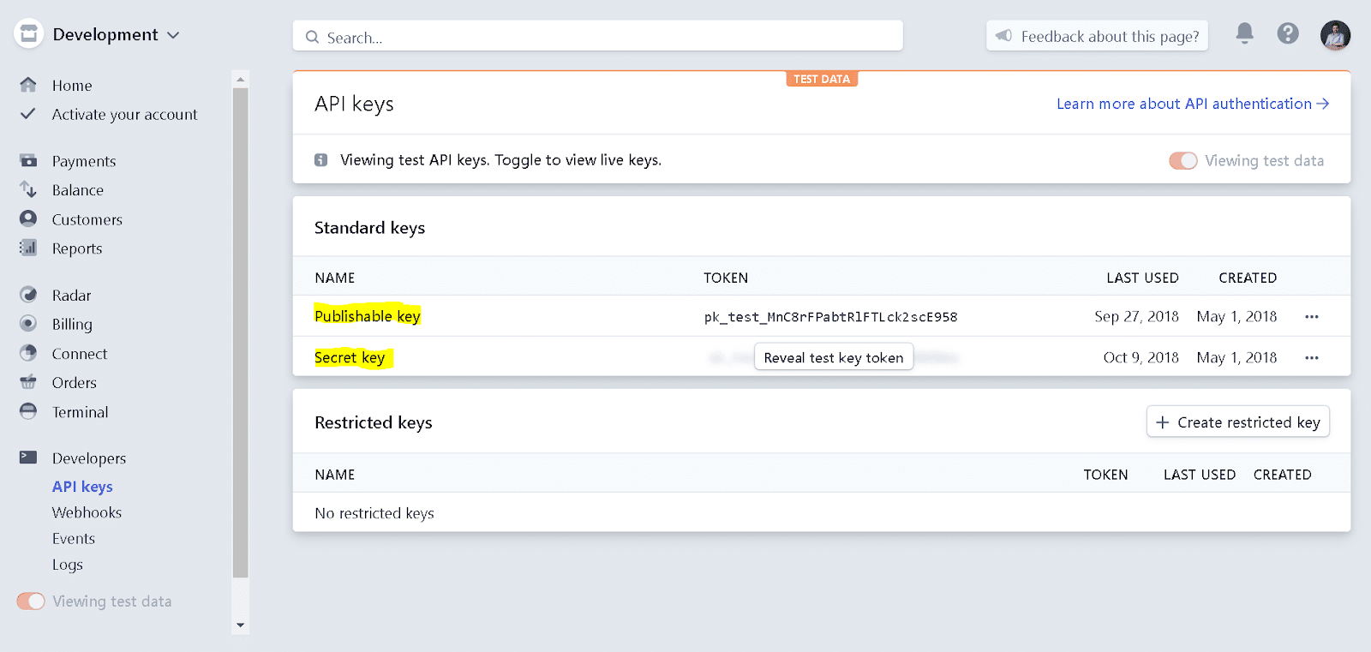Viewport: 1371px width, 652px height.
Task: Click Create restricted key button
Action: click(1238, 422)
